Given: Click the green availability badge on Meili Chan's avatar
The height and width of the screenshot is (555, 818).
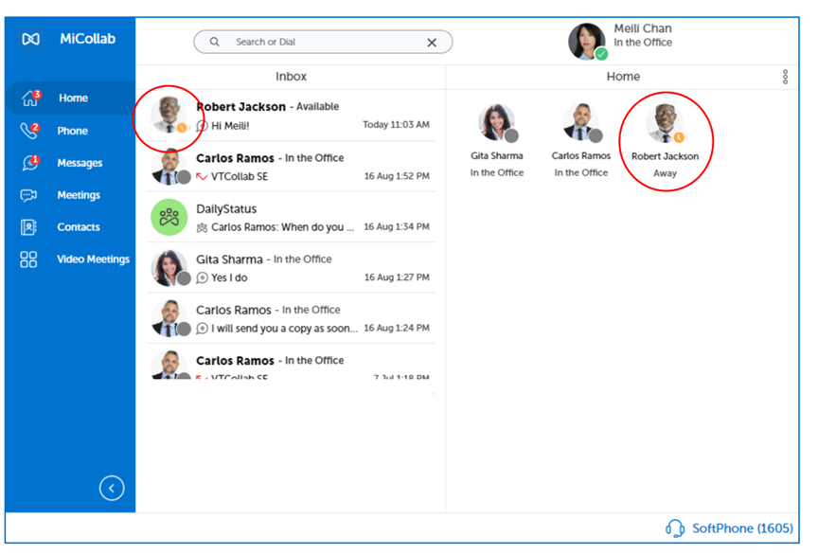Looking at the screenshot, I should [599, 54].
